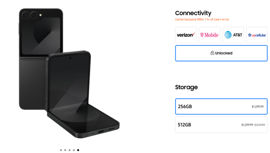The width and height of the screenshot is (270, 153).
Task: Jump to the second carousel dot
Action: pyautogui.click(x=65, y=150)
